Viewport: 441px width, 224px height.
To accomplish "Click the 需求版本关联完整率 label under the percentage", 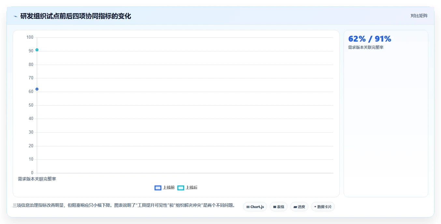I will 366,47.
